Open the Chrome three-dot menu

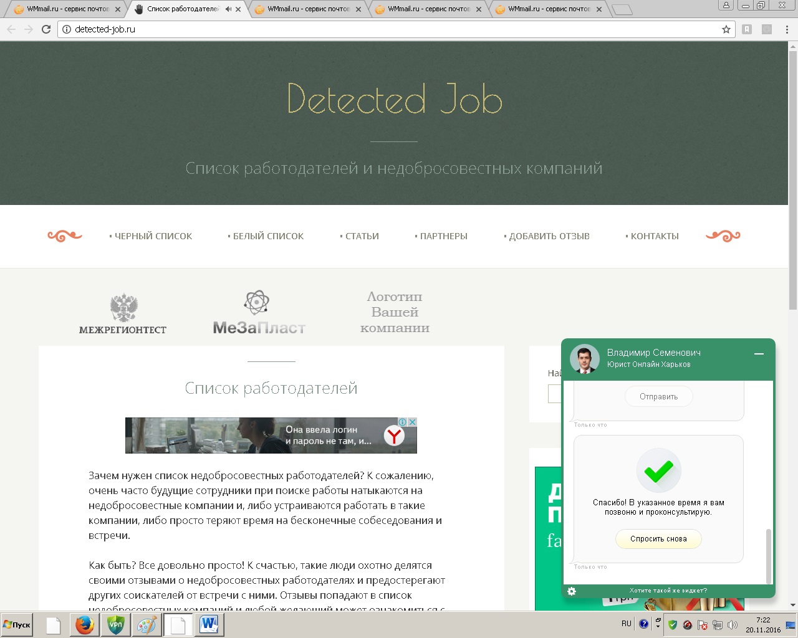coord(787,29)
